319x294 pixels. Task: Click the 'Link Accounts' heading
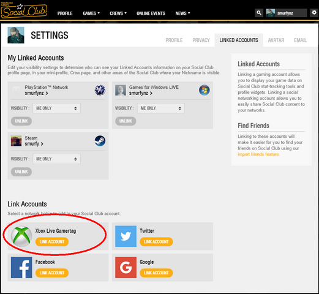pos(27,204)
